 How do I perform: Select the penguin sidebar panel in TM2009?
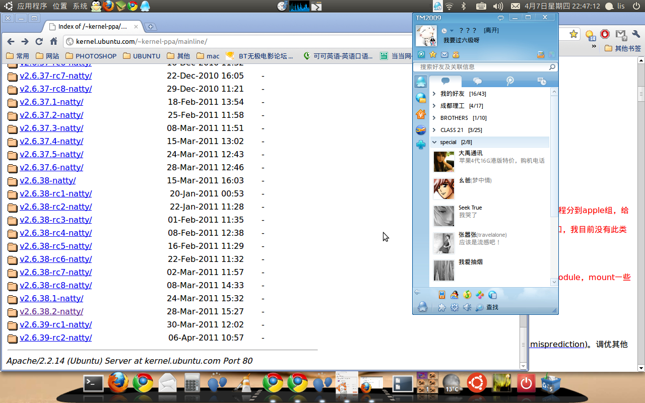(x=421, y=82)
